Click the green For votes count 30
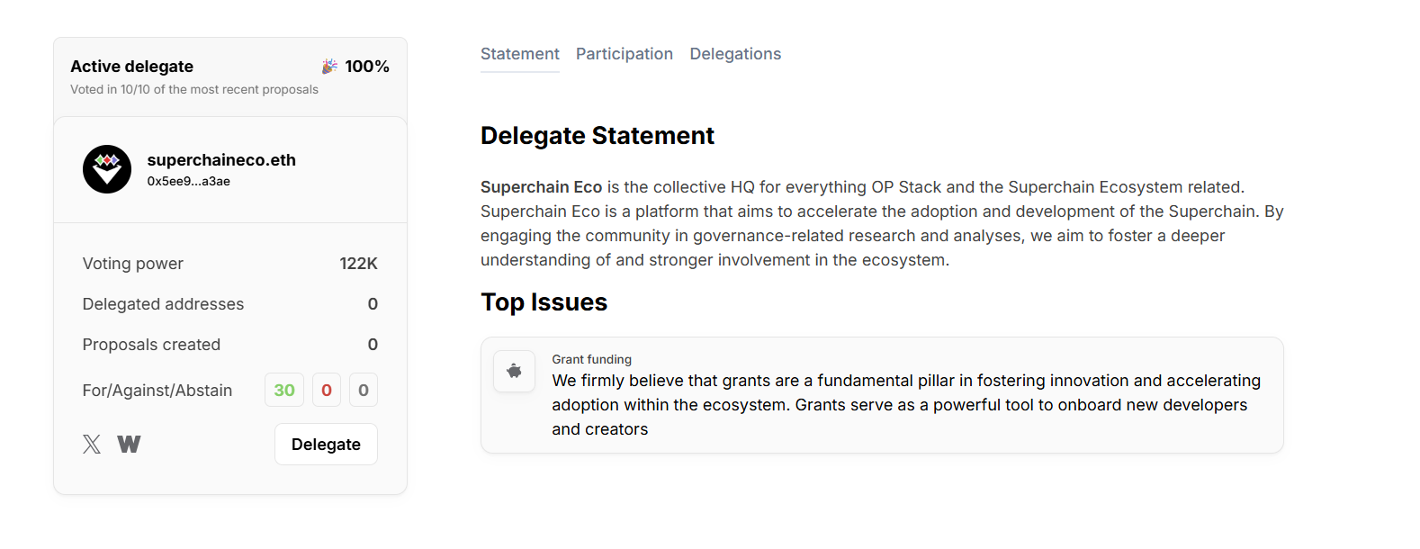The height and width of the screenshot is (549, 1420). coord(284,390)
